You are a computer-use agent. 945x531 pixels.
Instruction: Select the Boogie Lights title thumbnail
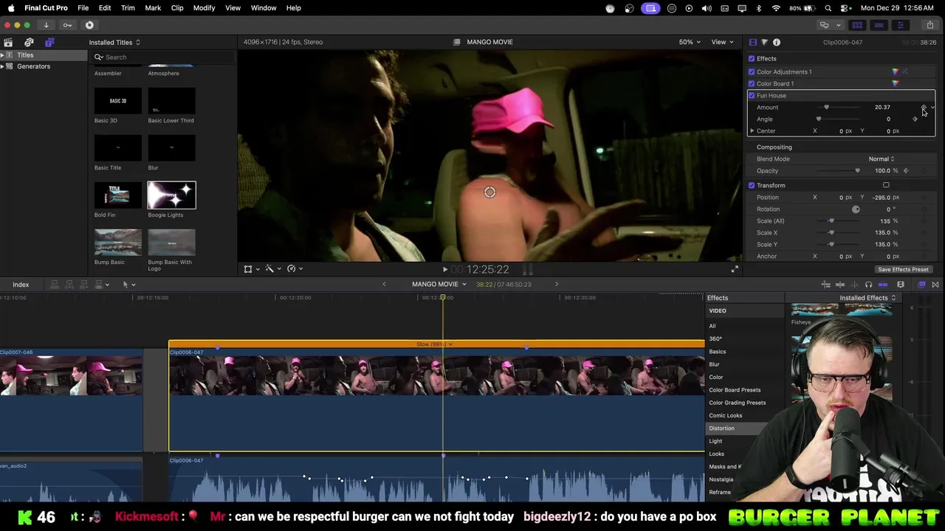[171, 195]
